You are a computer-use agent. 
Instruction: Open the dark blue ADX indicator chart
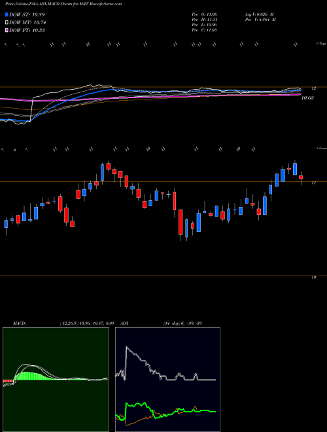[x=167, y=380]
